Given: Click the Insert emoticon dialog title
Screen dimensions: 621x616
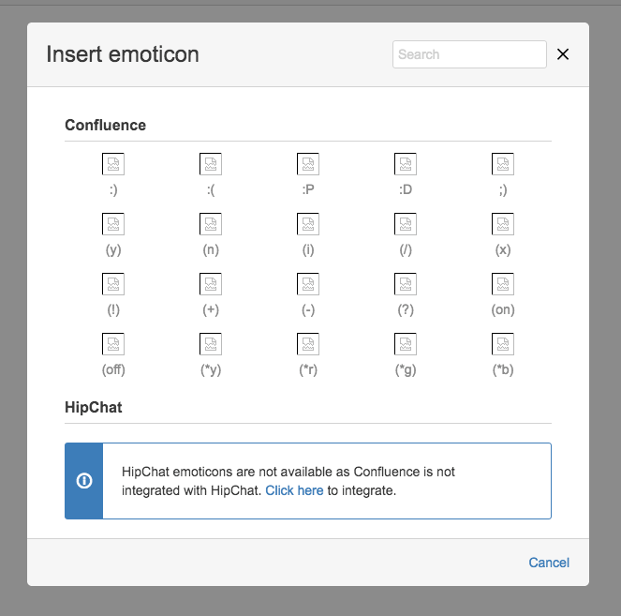Looking at the screenshot, I should pyautogui.click(x=123, y=54).
